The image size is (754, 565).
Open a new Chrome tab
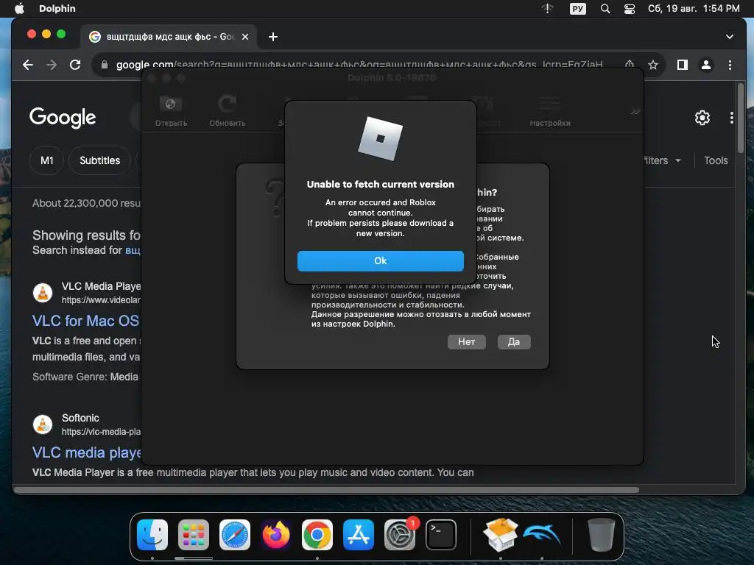[273, 37]
